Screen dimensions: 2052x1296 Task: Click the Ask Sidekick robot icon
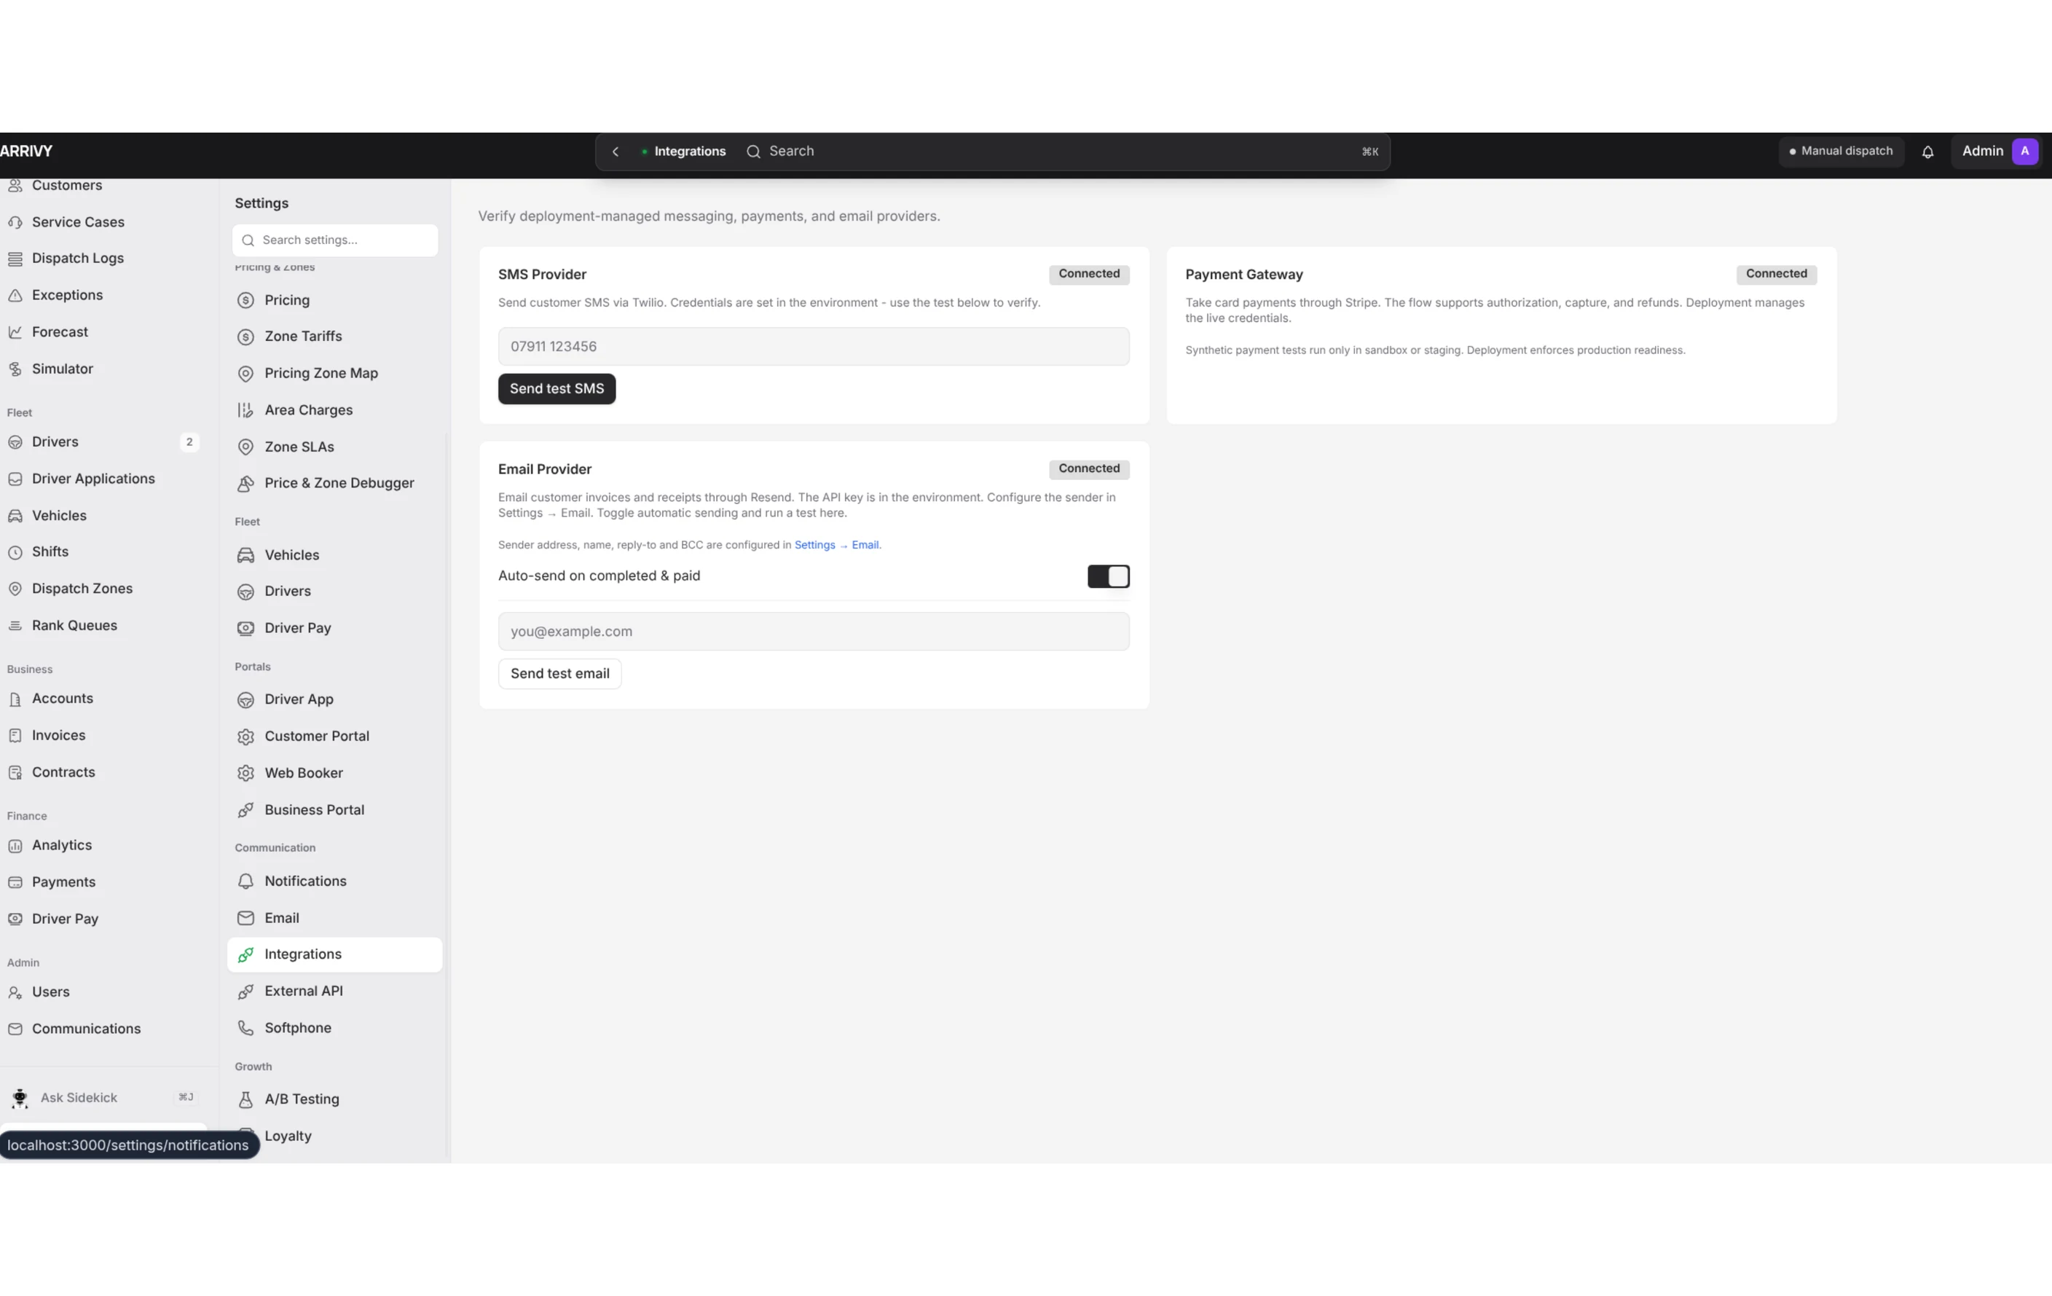(x=20, y=1097)
